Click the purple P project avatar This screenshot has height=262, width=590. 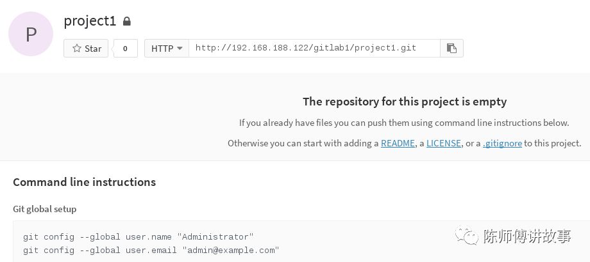pos(31,34)
